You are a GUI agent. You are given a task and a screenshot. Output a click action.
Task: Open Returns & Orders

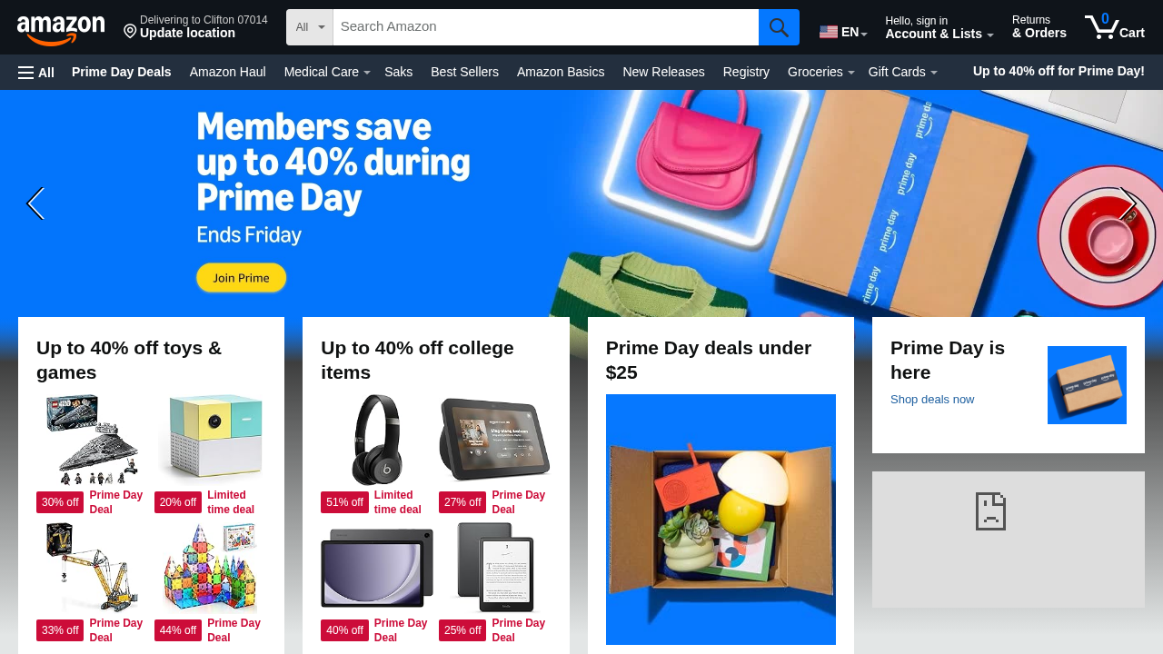click(x=1039, y=27)
